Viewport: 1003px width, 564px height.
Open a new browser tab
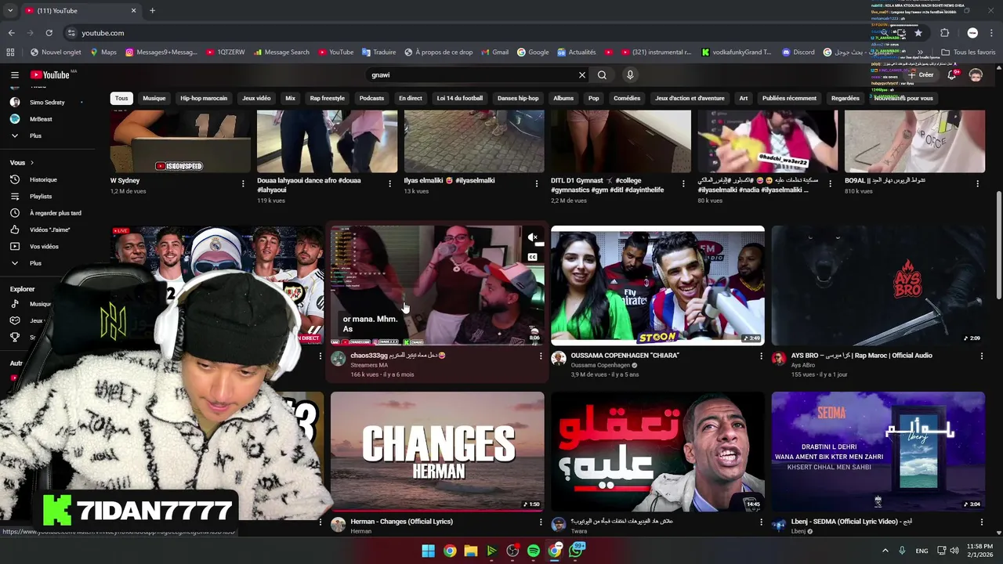click(x=152, y=11)
